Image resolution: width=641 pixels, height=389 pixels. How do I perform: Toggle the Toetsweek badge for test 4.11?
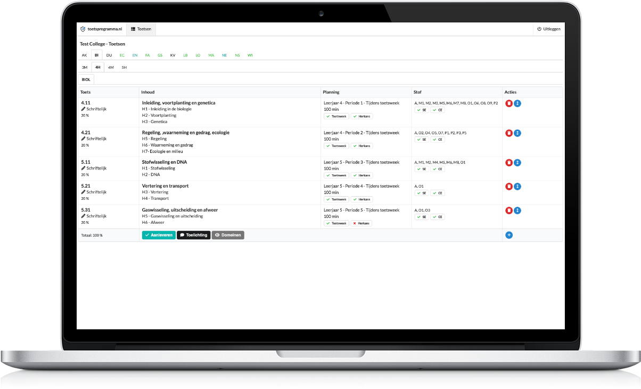pyautogui.click(x=336, y=116)
